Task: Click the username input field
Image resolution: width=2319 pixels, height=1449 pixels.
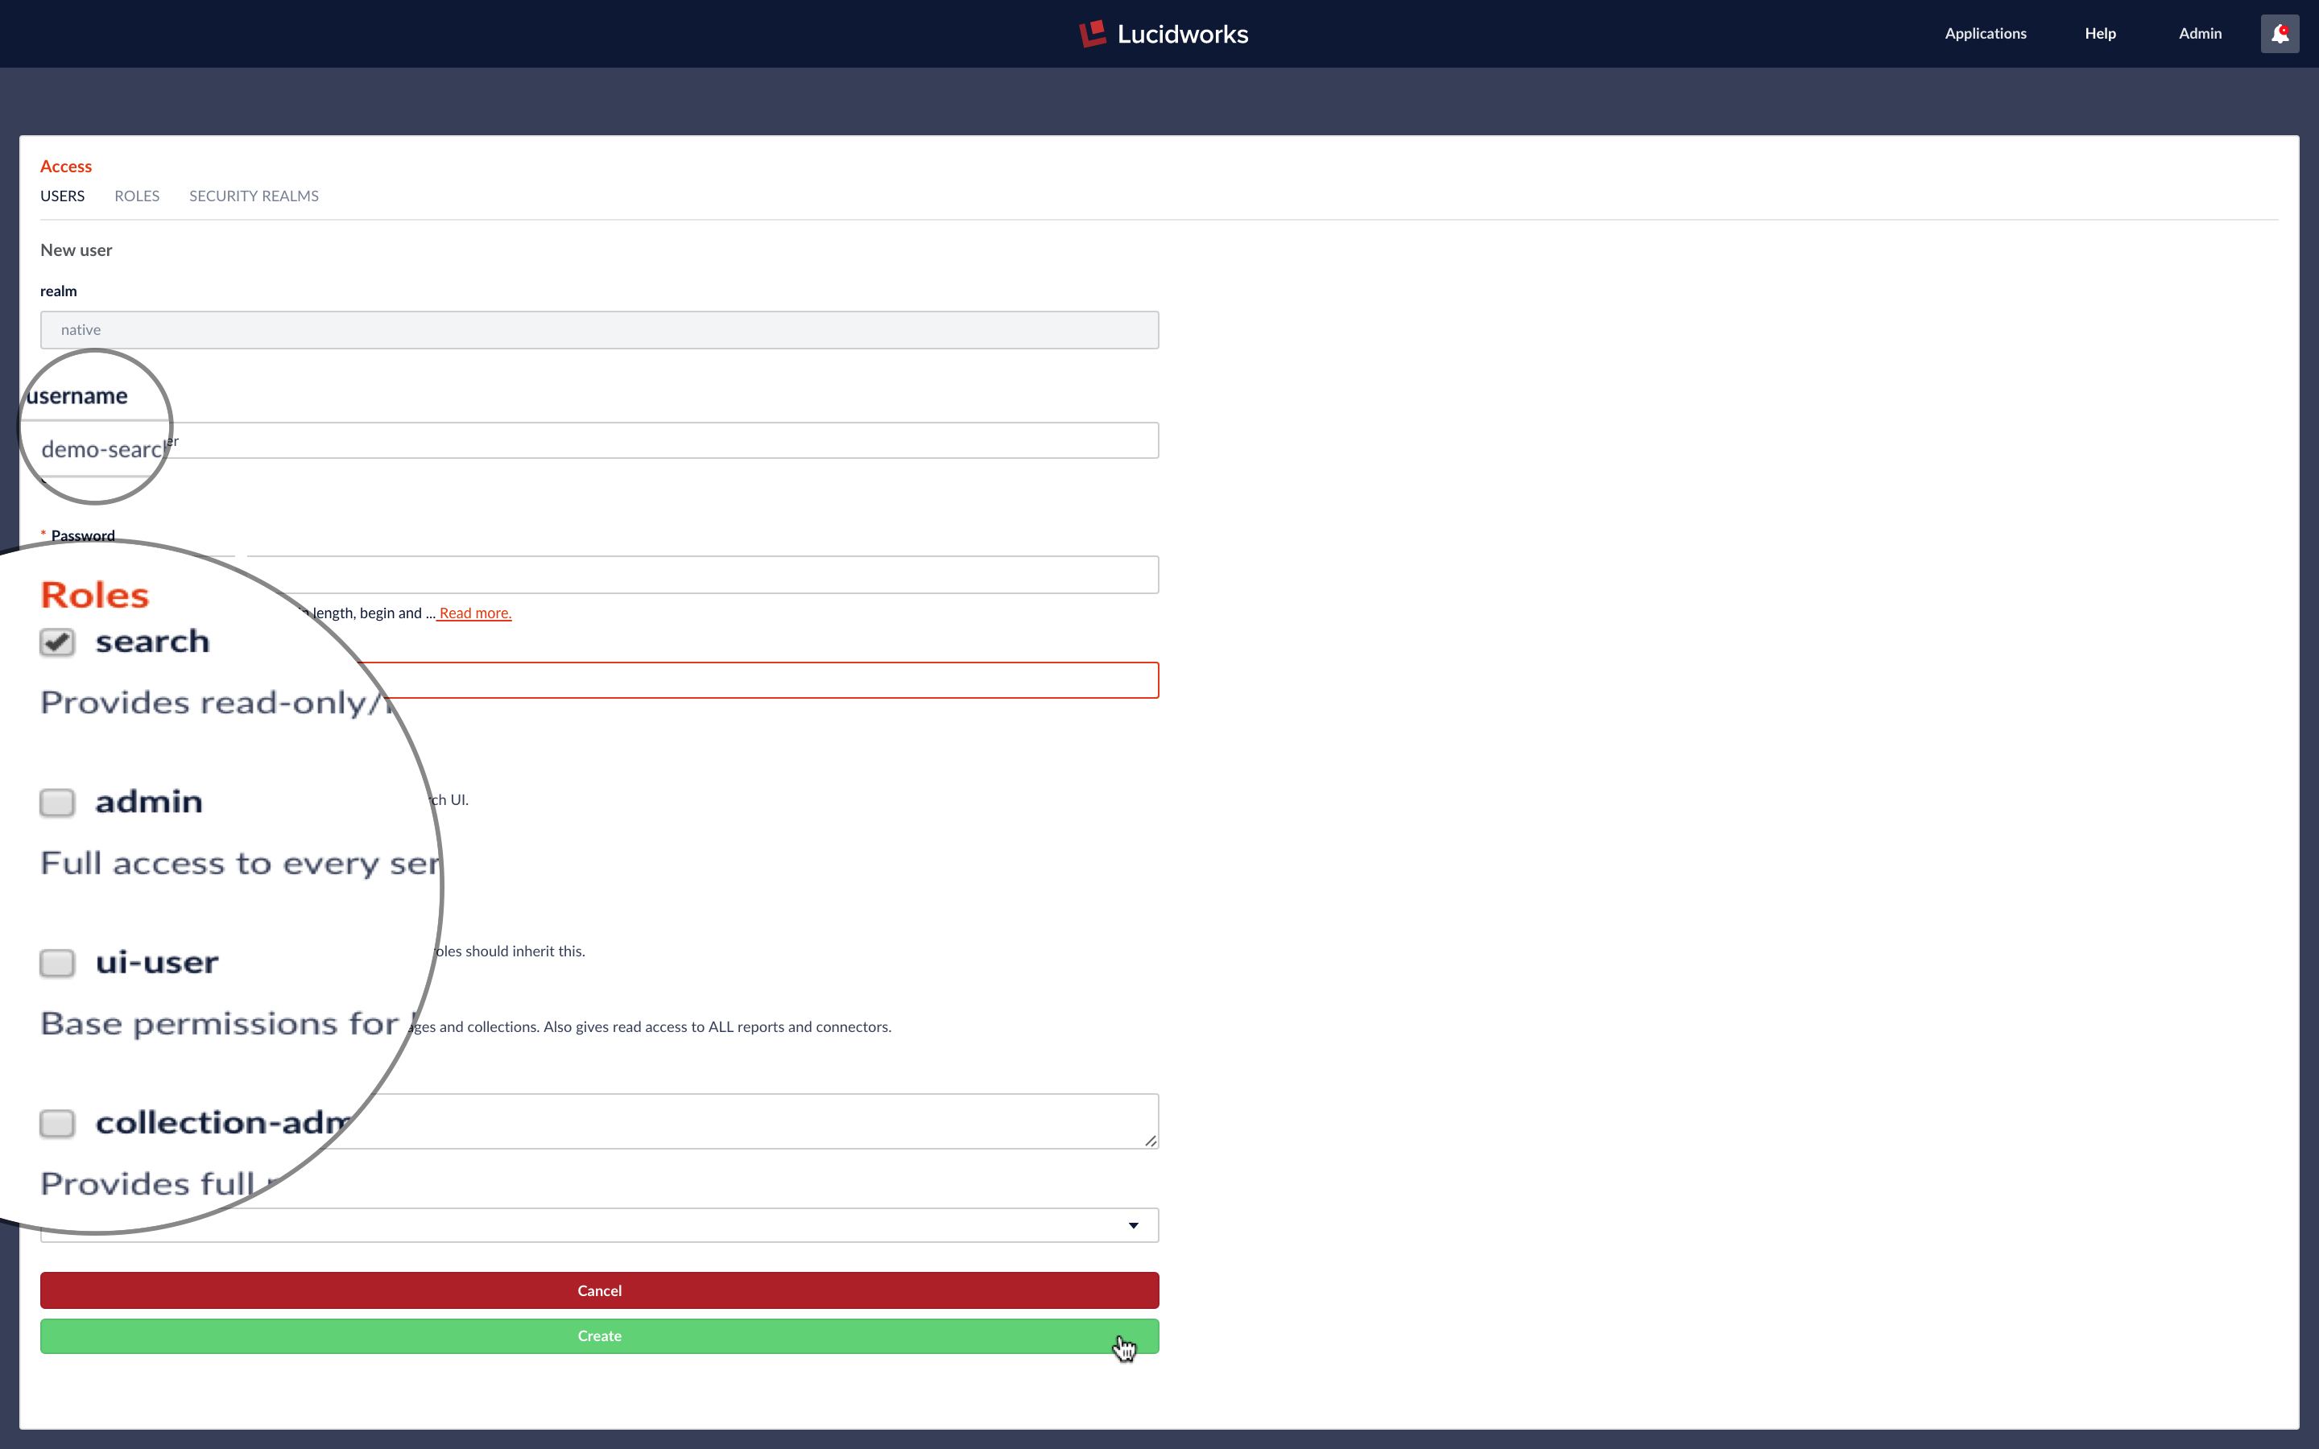Action: click(599, 439)
